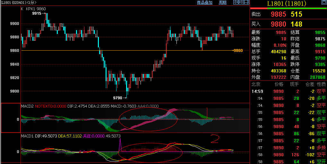Click the L1801 (020401) chart title
The width and height of the screenshot is (327, 164).
pos(18,3)
